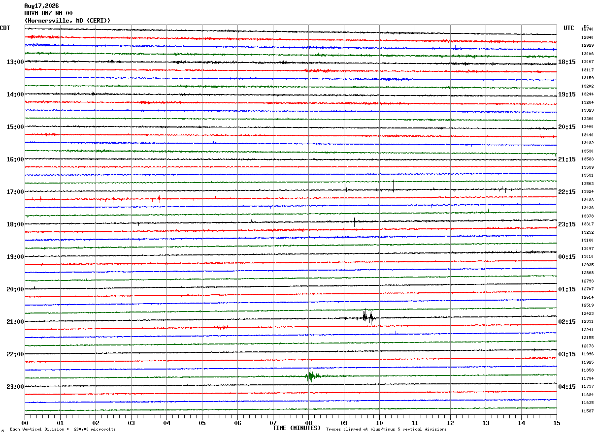The height and width of the screenshot is (436, 596).
Task: Click the '23:00' CDT time label
Action: point(15,387)
